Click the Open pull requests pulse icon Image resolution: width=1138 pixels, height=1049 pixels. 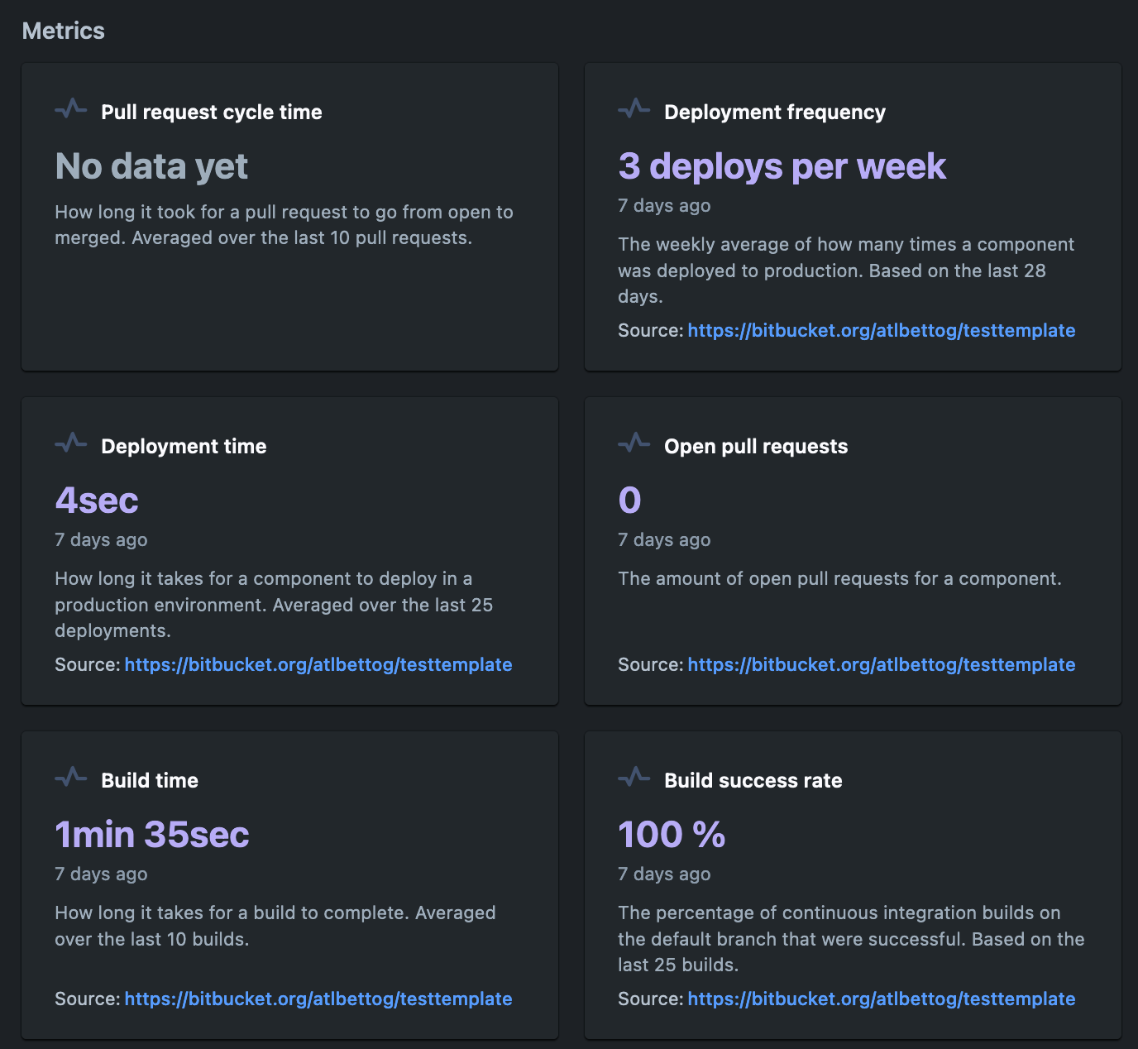click(634, 443)
